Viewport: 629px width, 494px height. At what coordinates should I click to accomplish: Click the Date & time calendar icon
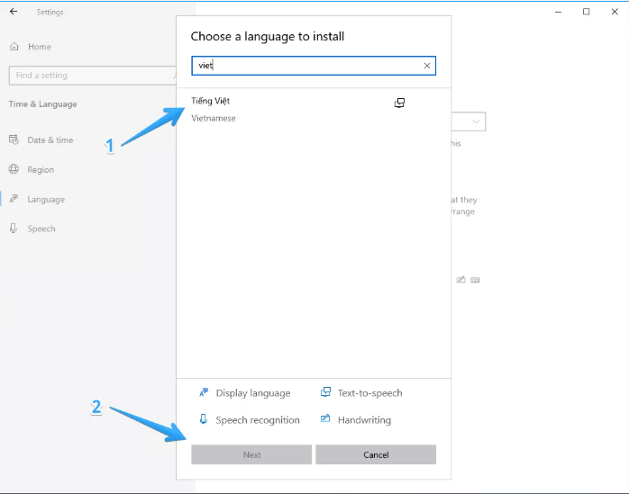14,139
